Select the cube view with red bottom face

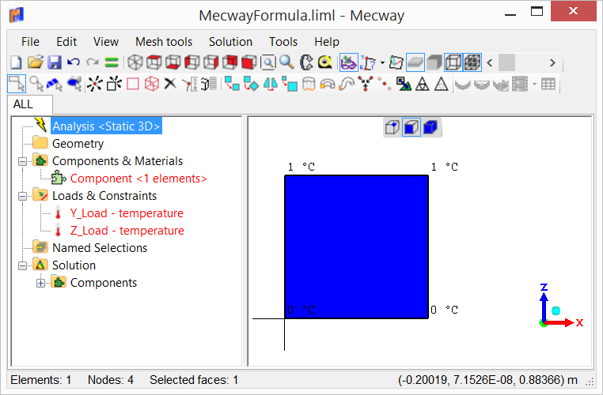pos(173,62)
